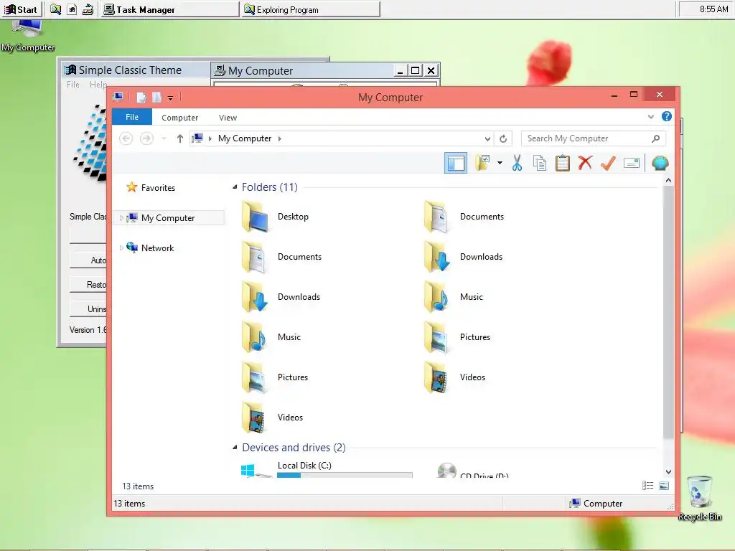Screen dimensions: 735x551
Task: Click the E-mail envelope toolbar icon
Action: point(632,163)
